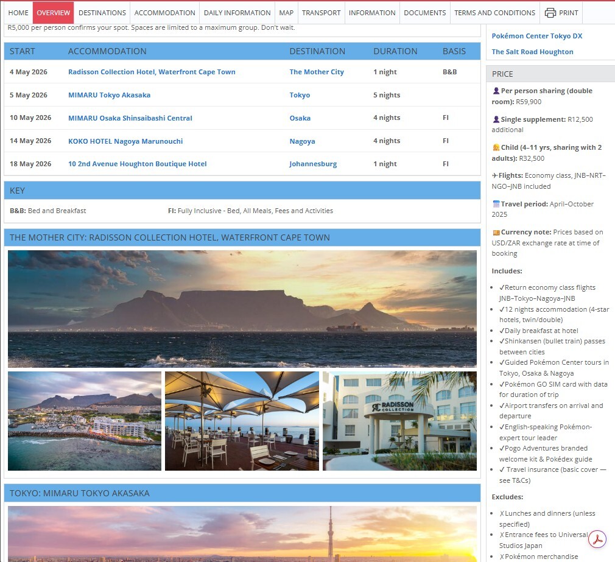Click the person icon beside Per person sharing
This screenshot has width=615, height=562.
pos(496,91)
